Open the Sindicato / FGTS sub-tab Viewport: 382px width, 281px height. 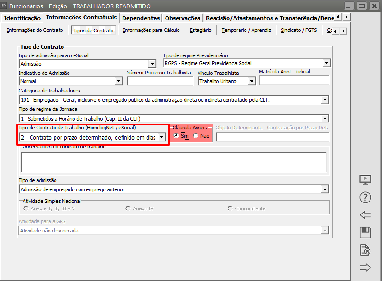click(x=299, y=31)
